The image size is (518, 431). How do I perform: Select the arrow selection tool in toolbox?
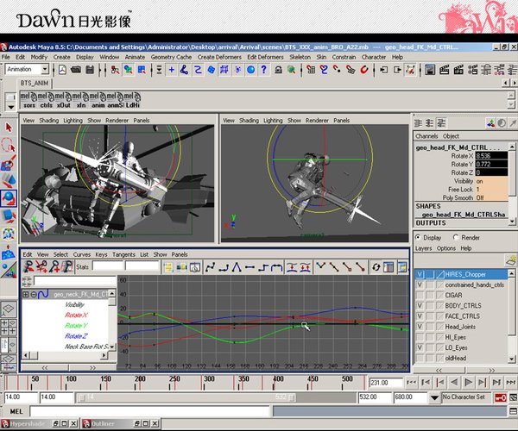coord(9,128)
